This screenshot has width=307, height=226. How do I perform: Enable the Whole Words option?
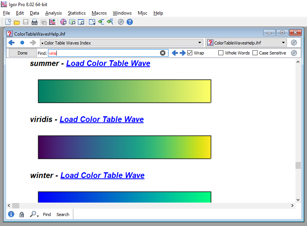[221, 53]
